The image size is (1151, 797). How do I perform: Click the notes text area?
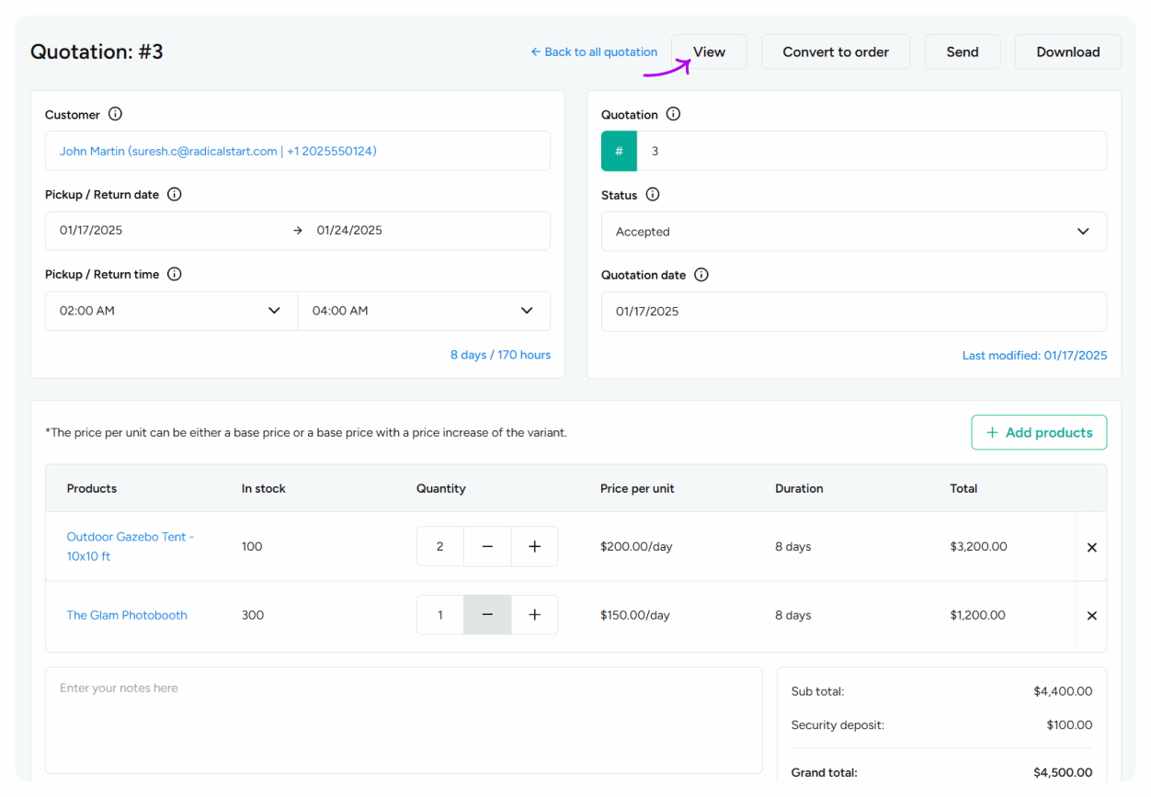point(404,720)
